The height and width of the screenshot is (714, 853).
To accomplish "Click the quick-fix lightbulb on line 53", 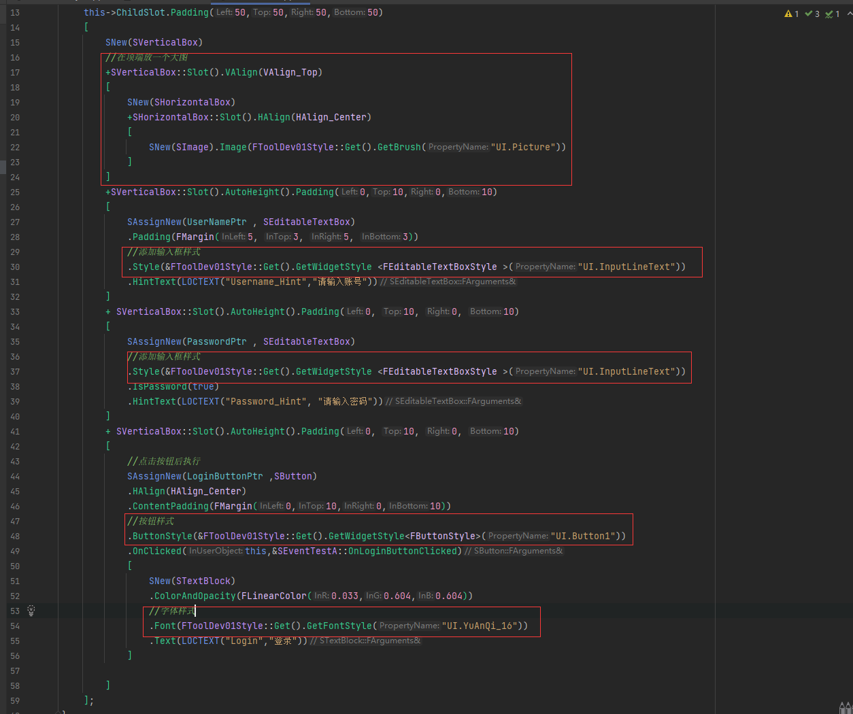I will point(30,611).
